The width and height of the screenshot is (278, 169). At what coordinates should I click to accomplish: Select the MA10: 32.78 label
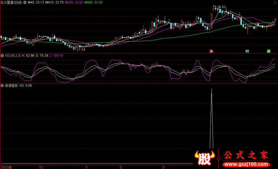55,2
